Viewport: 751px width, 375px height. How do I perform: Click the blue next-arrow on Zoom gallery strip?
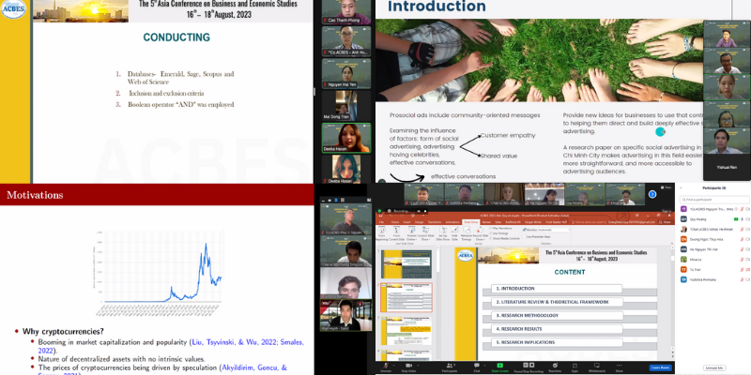click(651, 194)
